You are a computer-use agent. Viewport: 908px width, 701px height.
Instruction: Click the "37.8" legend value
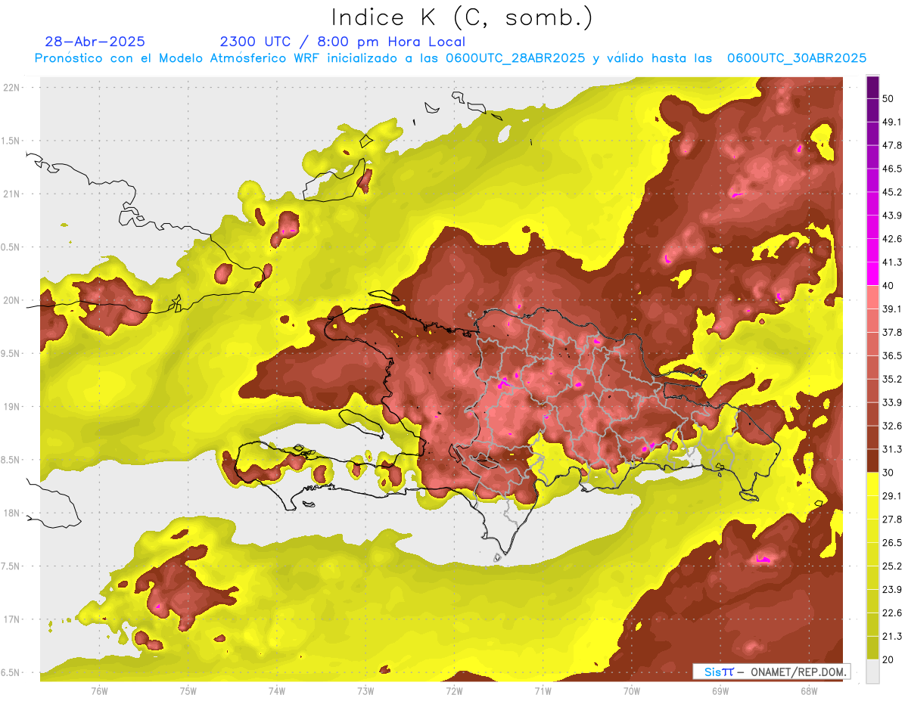[x=891, y=332]
